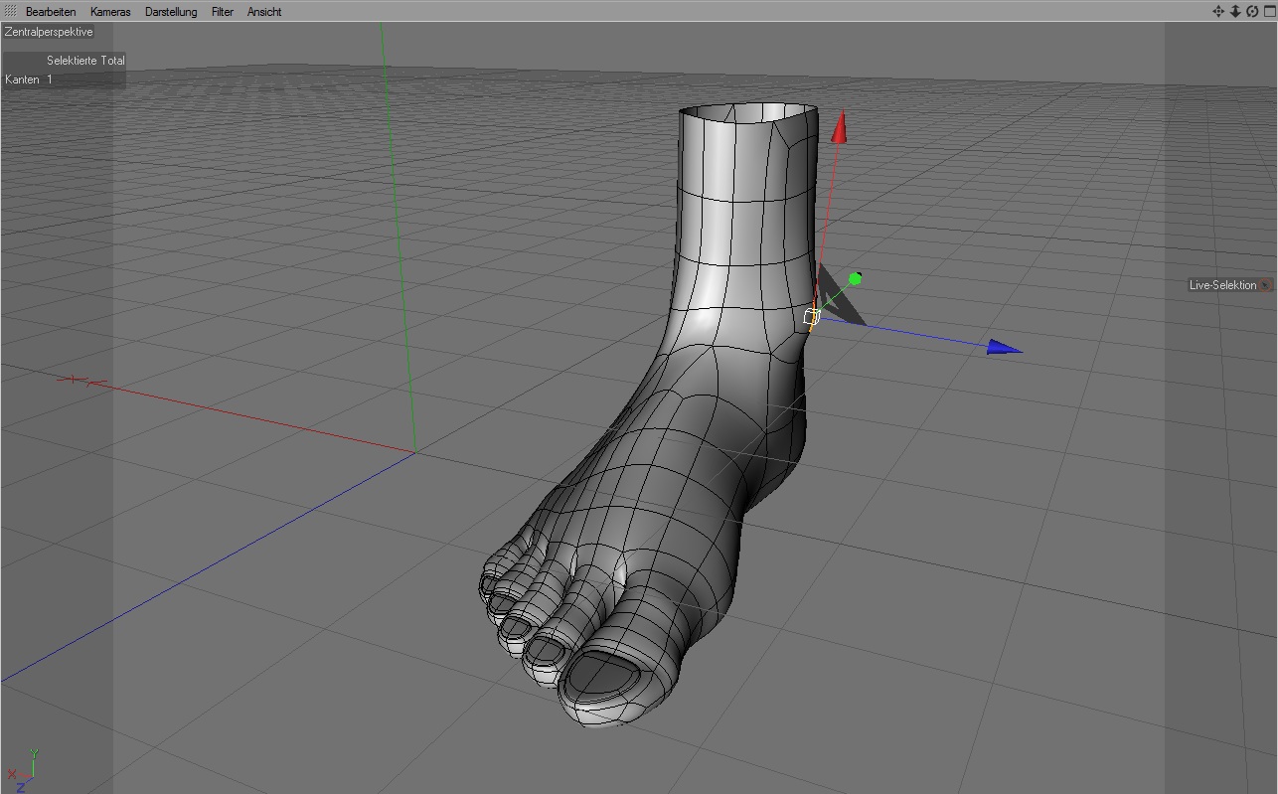Viewport: 1278px width, 794px height.
Task: Click the 'Selektierte Total' HUD header
Action: point(85,61)
